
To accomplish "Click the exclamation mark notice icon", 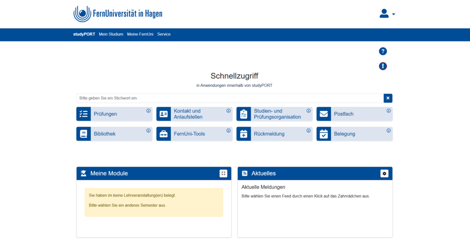I will 383,66.
